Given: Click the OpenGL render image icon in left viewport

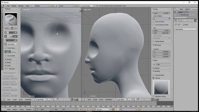Looking at the screenshot, I should 75,100.
